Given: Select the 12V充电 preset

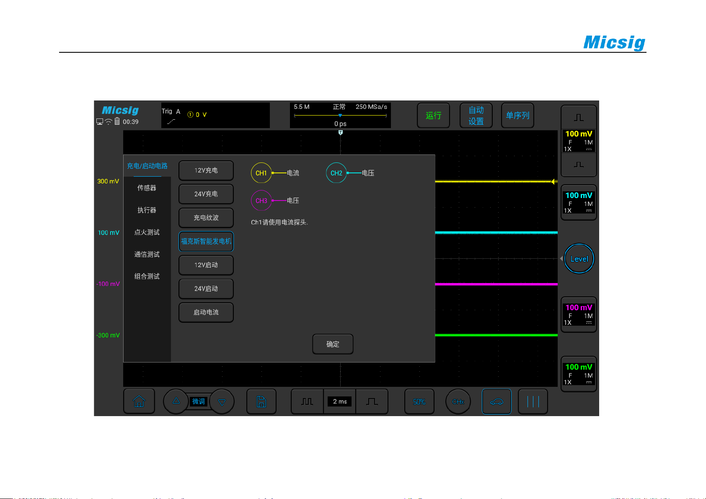Looking at the screenshot, I should click(x=206, y=170).
